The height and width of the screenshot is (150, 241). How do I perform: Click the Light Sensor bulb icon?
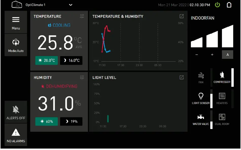coord(201,96)
